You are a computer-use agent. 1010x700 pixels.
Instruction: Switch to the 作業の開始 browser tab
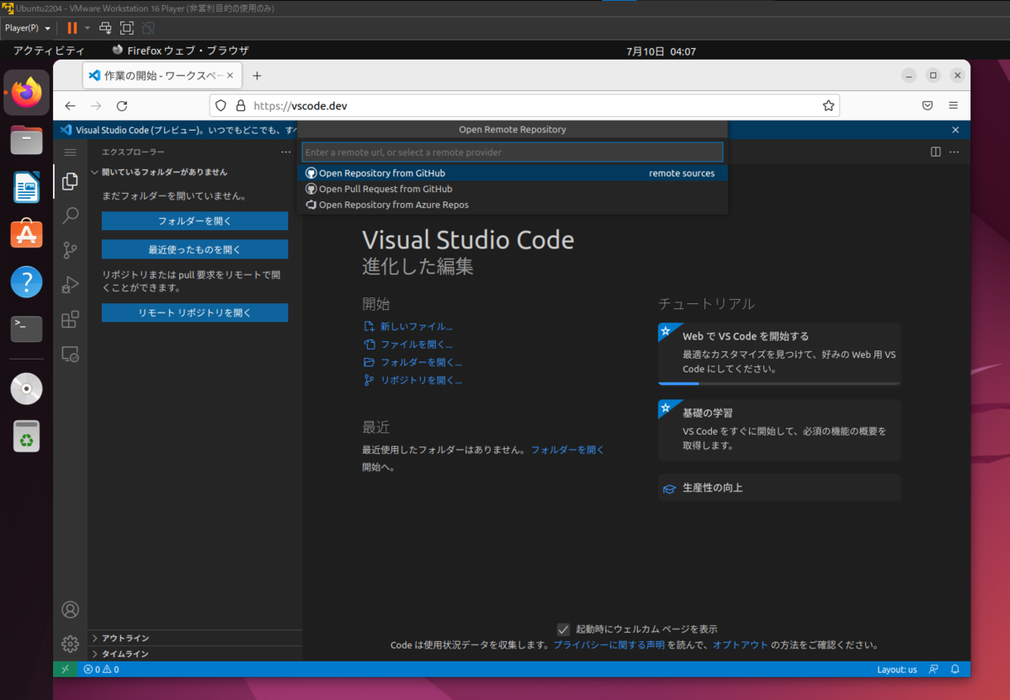point(162,76)
